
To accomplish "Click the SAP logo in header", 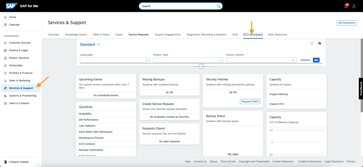I will pos(12,6).
